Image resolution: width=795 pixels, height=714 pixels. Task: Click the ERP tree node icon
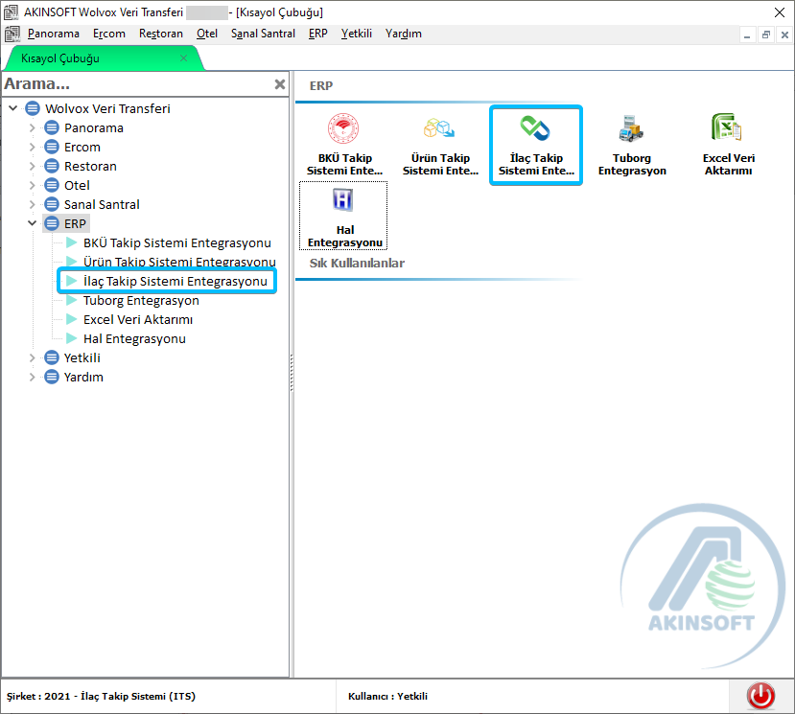pyautogui.click(x=52, y=223)
